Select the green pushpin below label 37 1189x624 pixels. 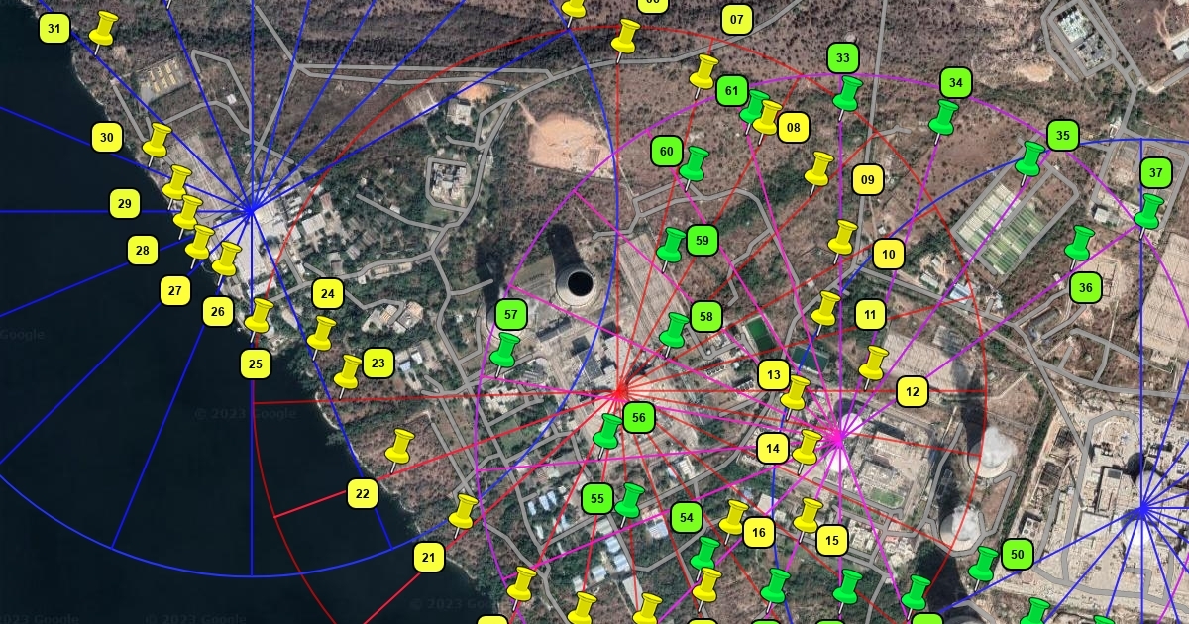[x=1149, y=211]
